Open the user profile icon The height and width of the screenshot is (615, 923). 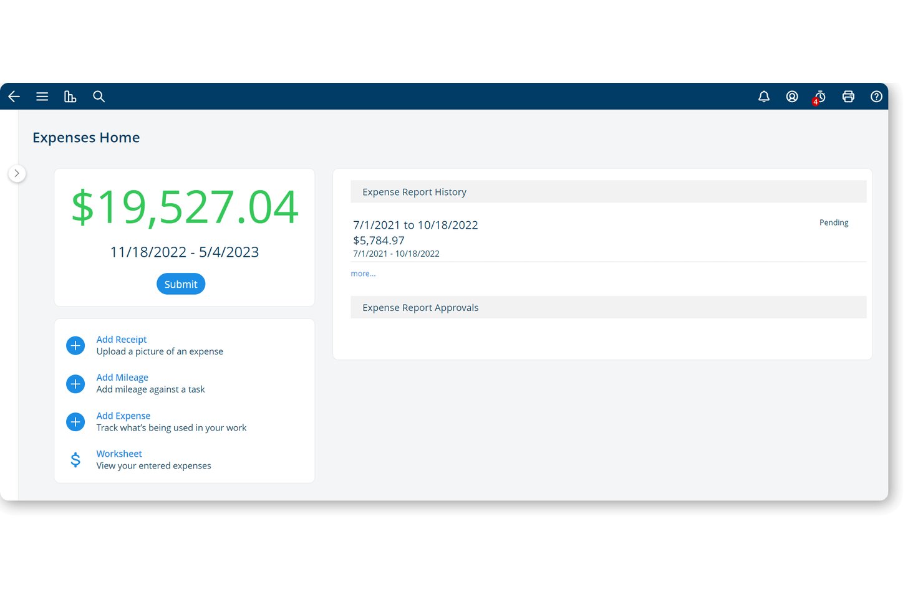point(791,97)
